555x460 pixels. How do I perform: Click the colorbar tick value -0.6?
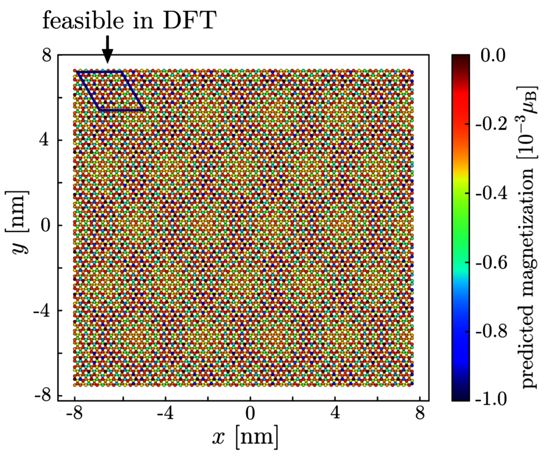pos(491,262)
